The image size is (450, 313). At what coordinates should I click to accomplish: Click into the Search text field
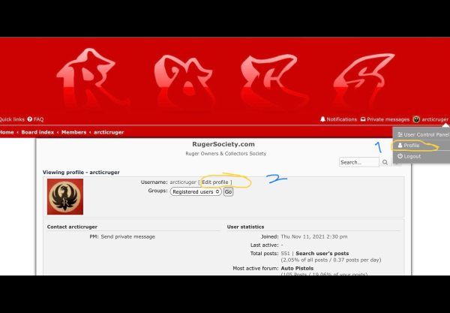(358, 162)
